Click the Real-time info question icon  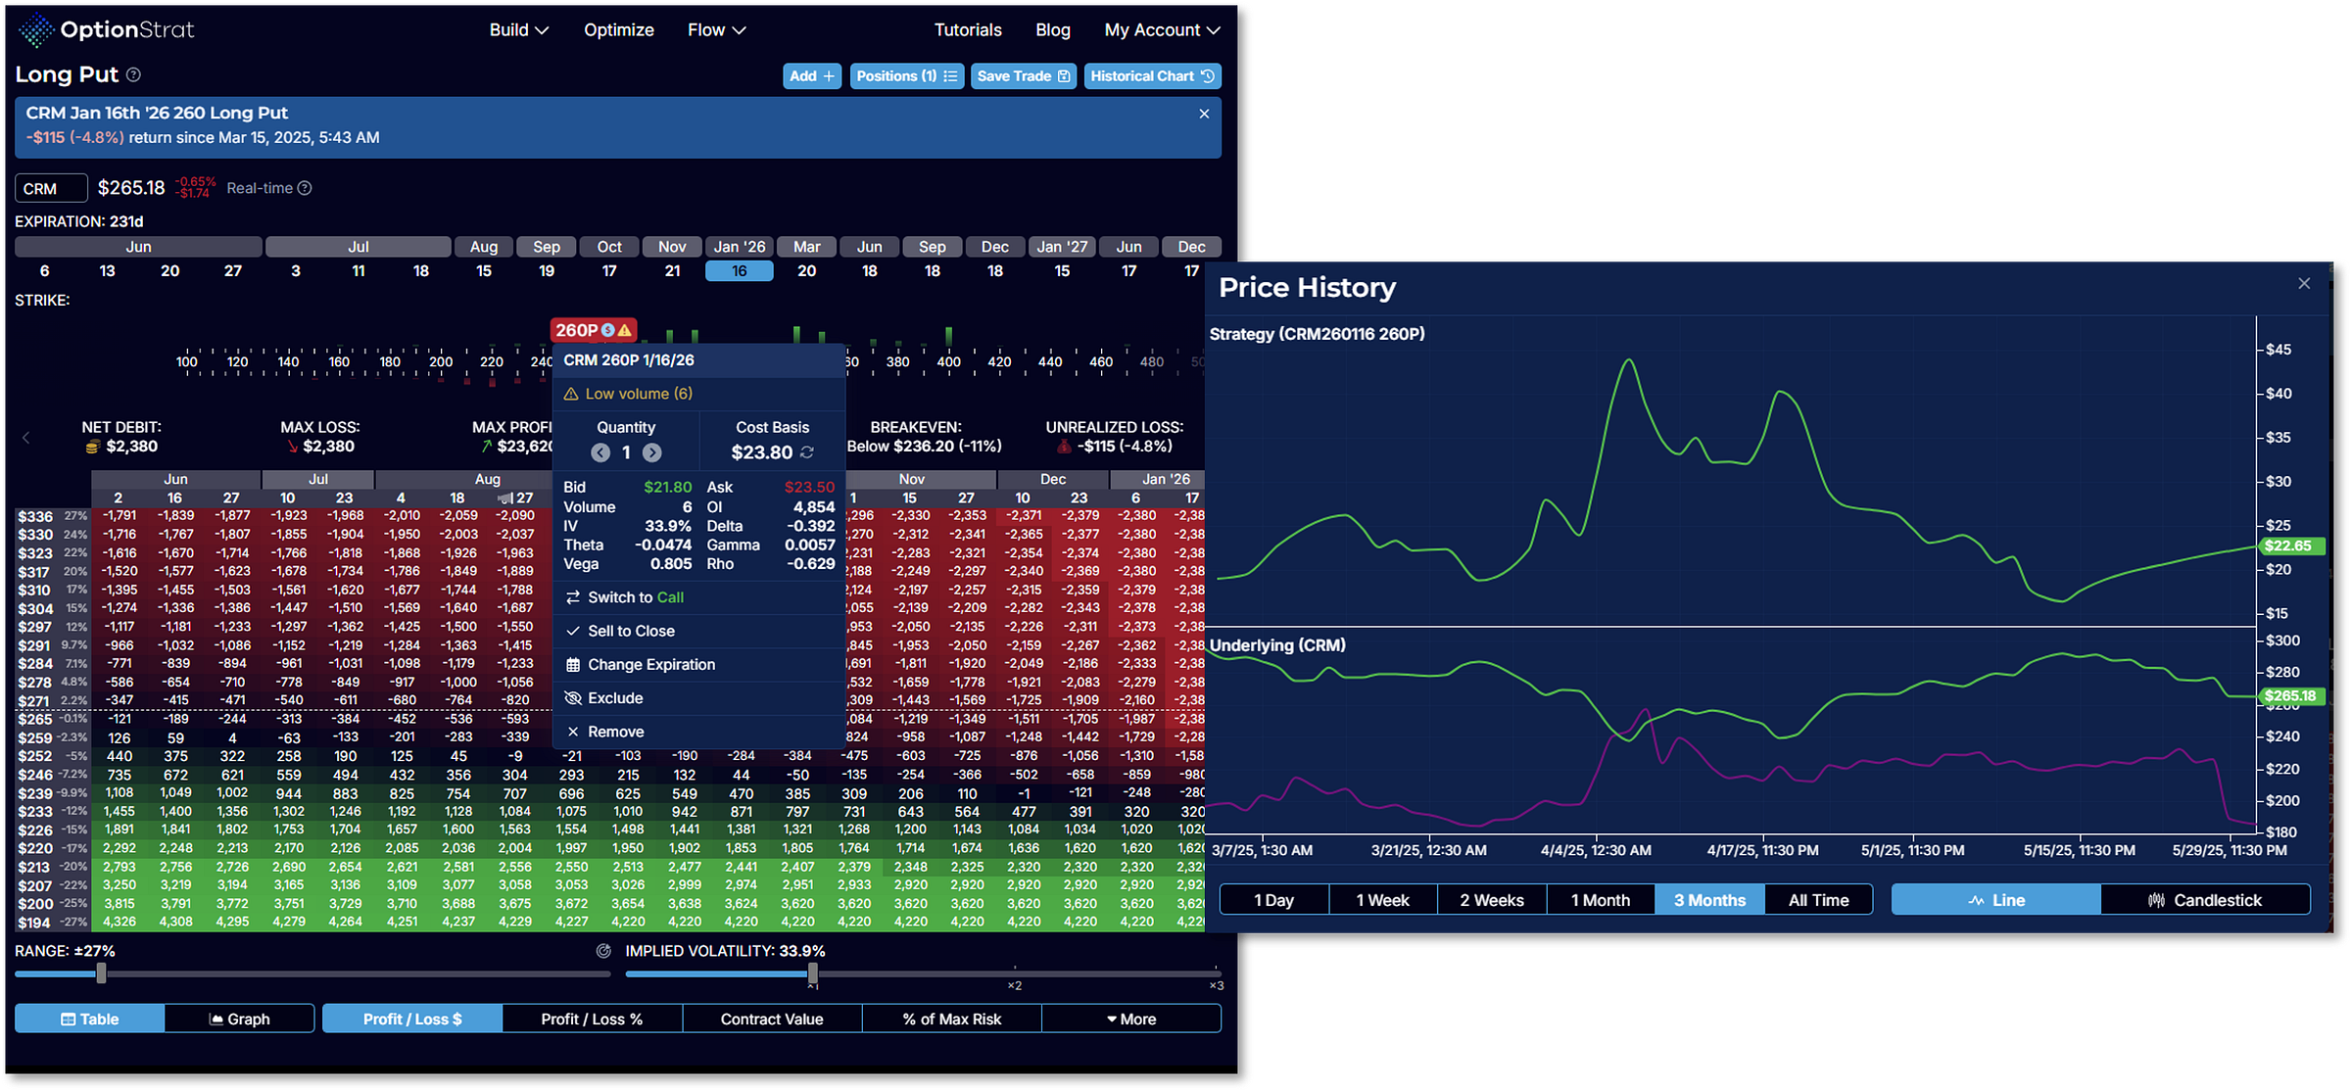click(x=305, y=188)
